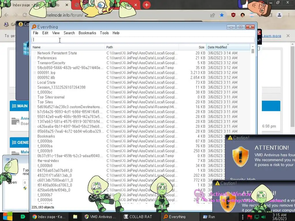Open the uBlock Origin extension icon
The width and height of the screenshot is (295, 221).
coord(233,15)
